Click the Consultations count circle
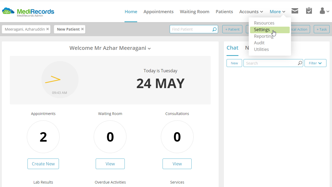Image resolution: width=332 pixels, height=187 pixels. [177, 137]
